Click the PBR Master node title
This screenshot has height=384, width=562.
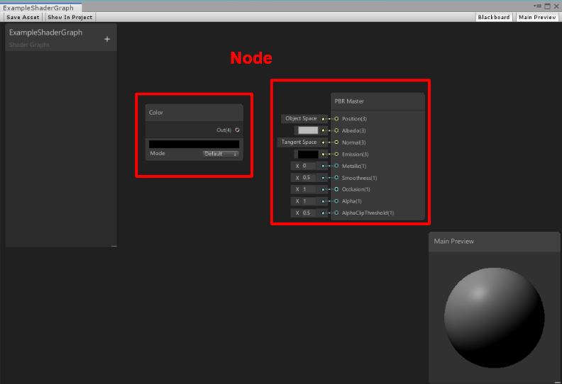(349, 101)
